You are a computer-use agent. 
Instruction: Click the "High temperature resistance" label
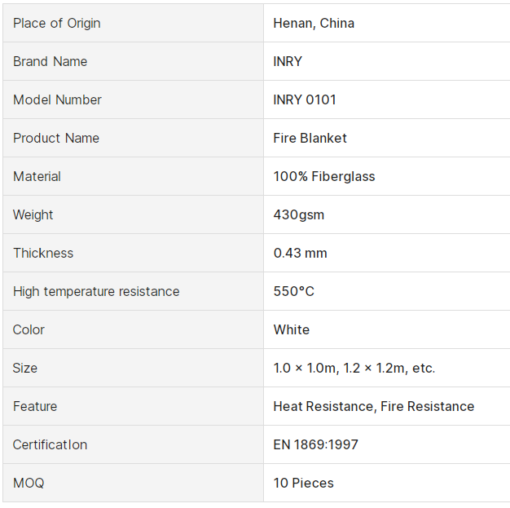96,291
